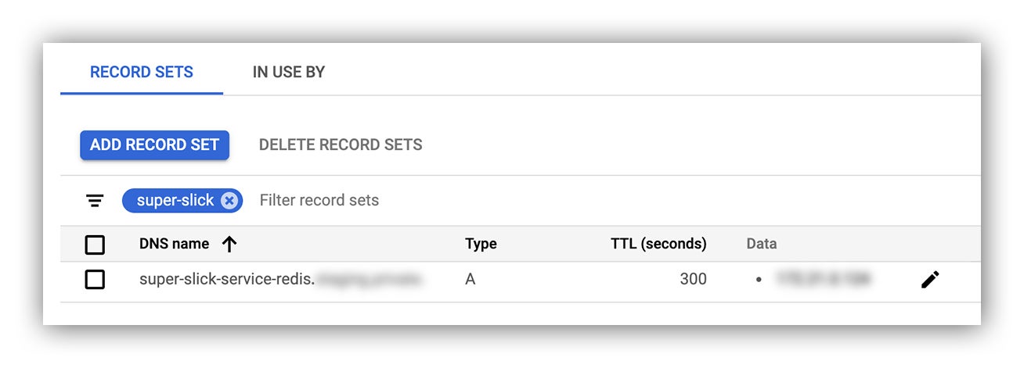Viewport: 1024px width, 368px height.
Task: Click DELETE RECORD SETS
Action: tap(341, 145)
